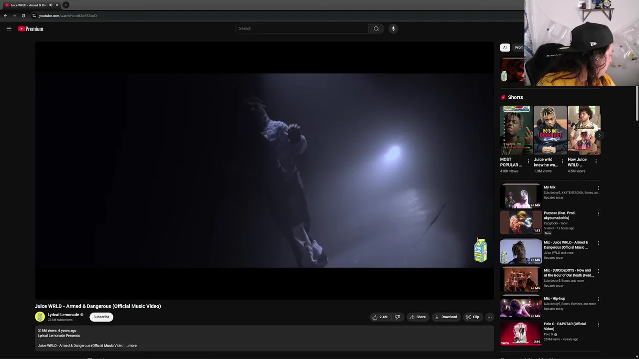Image resolution: width=639 pixels, height=359 pixels.
Task: Select the From filter chip
Action: [x=519, y=47]
